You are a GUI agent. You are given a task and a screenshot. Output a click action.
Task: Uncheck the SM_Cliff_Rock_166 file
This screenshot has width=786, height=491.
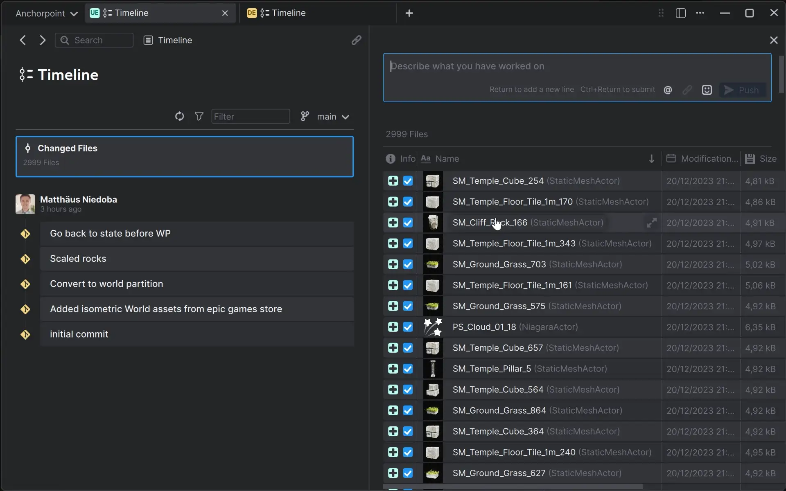pos(408,223)
